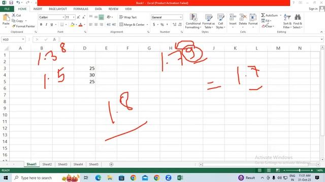The height and width of the screenshot is (182, 325).
Task: Open Cell Styles gallery
Action: (220, 21)
